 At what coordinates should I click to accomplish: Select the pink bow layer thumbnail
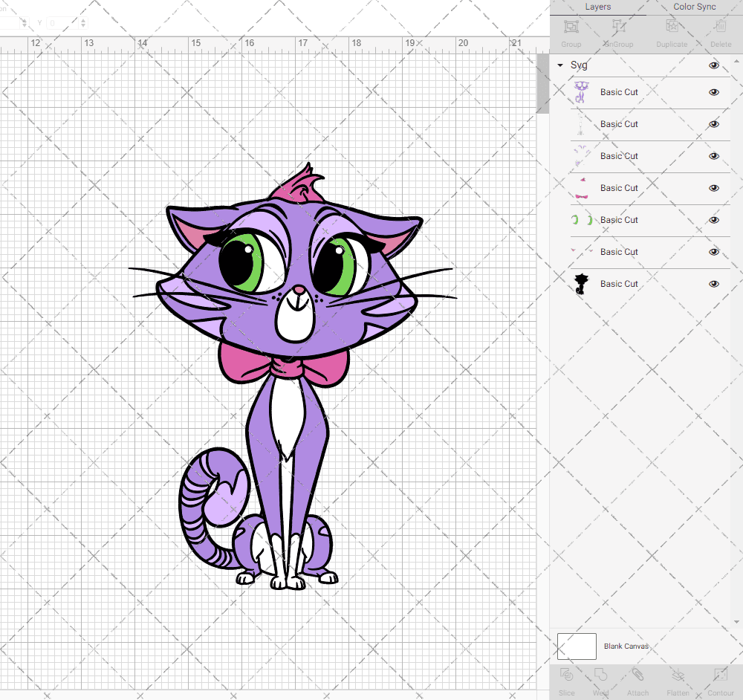coord(582,188)
